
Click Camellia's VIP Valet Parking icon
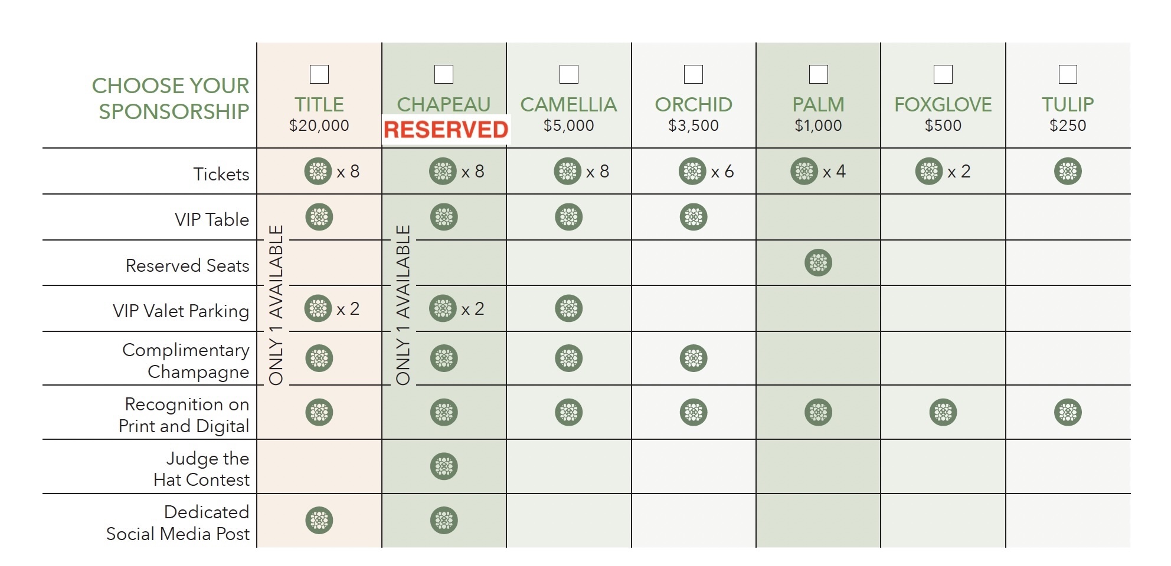click(569, 308)
